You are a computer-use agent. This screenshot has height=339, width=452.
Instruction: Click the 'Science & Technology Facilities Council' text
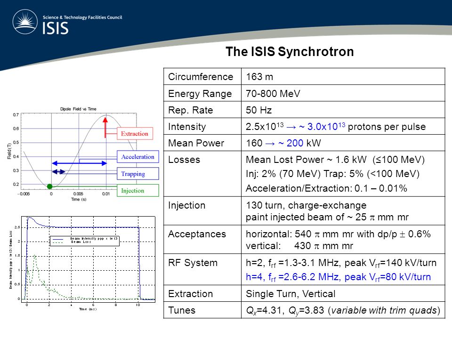(82, 17)
